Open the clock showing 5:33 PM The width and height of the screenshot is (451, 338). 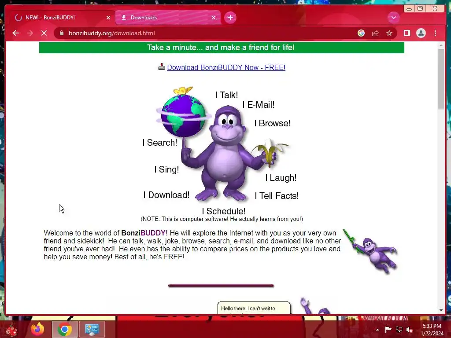point(432,330)
